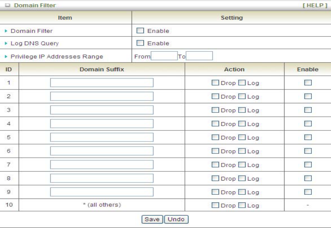Tick Enable checkbox for rule 3
Screen dimensions: 331x228
(308, 110)
